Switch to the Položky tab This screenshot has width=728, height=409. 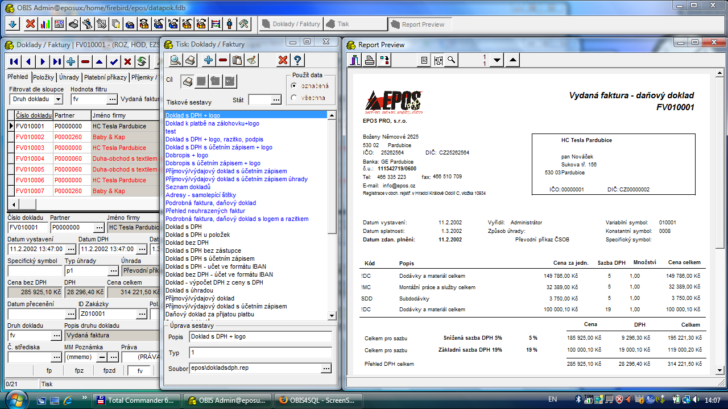(x=43, y=77)
